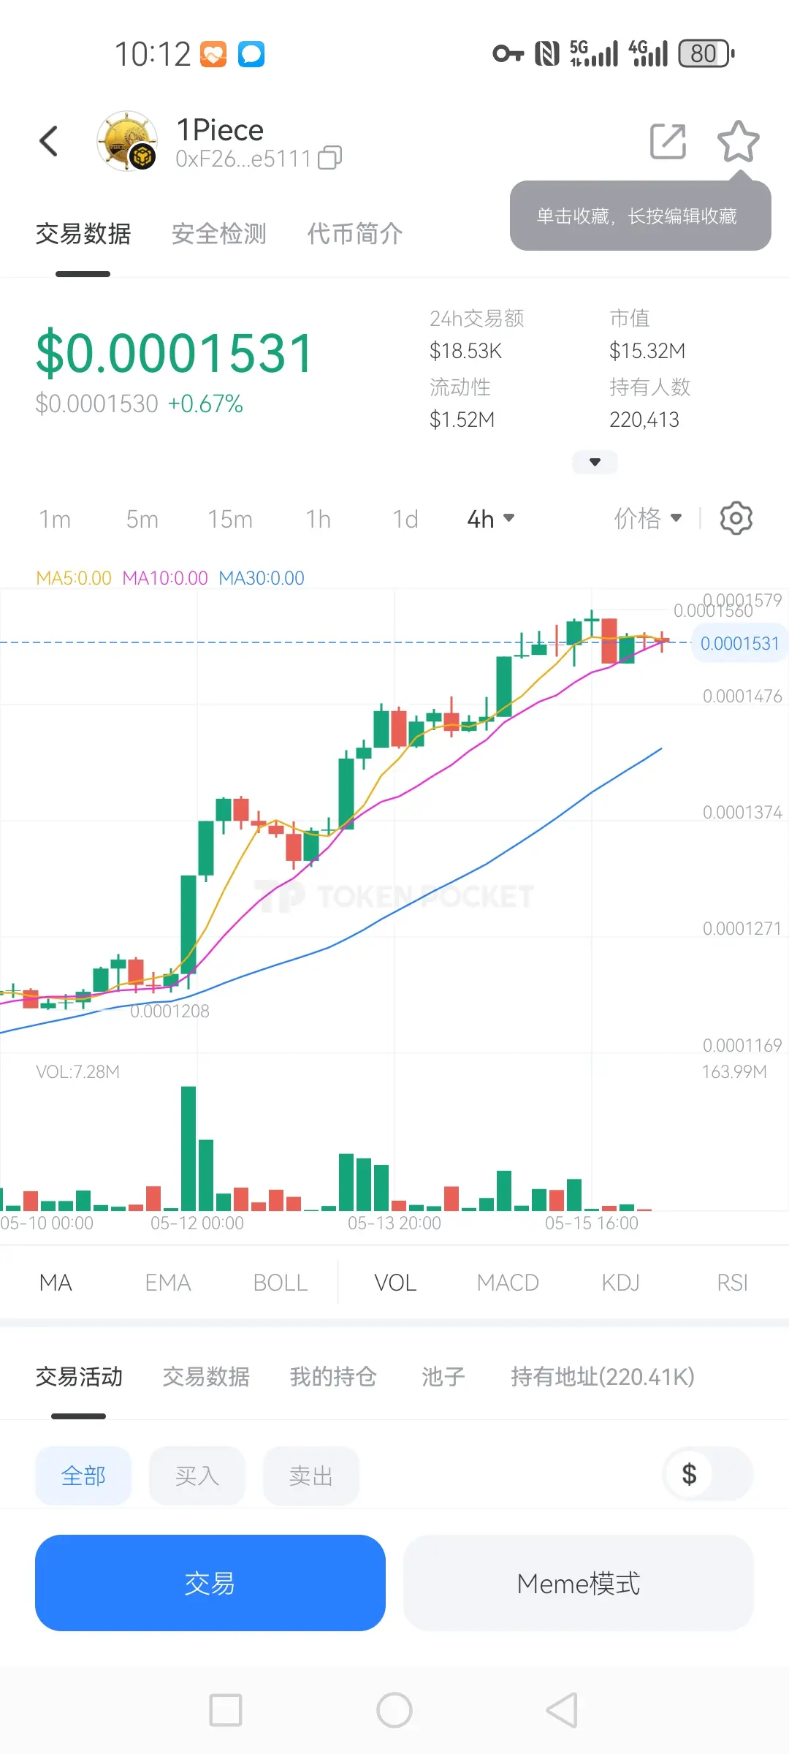Tap the blue 交易 button
The image size is (789, 1754).
coord(210,1583)
